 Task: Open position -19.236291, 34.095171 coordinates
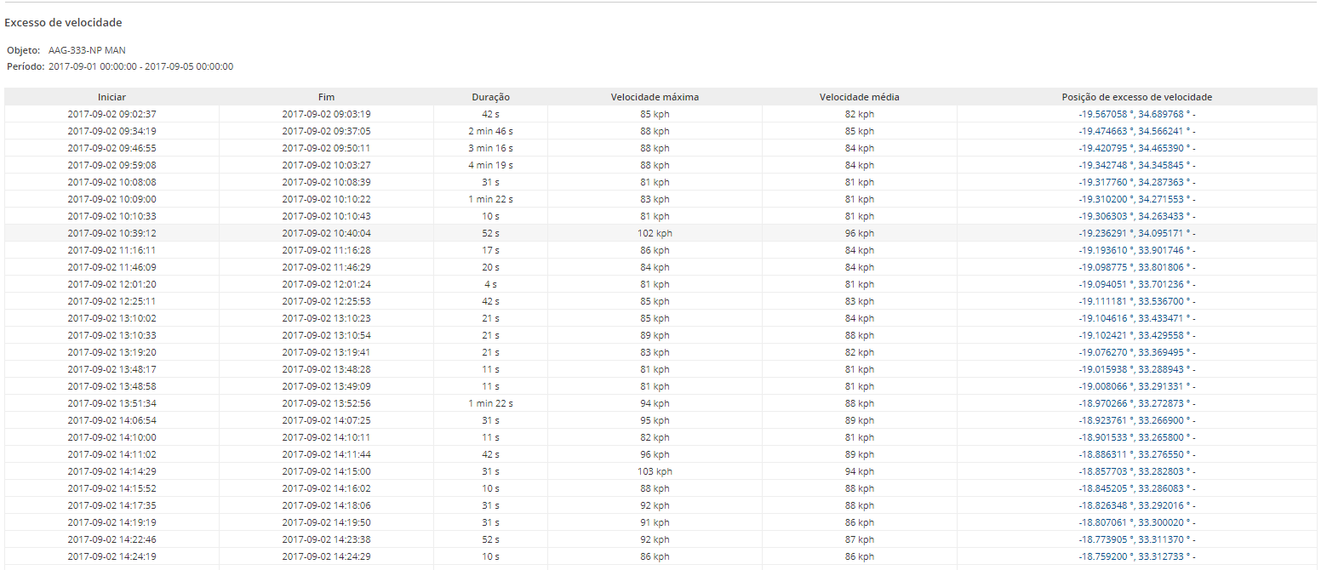[1132, 233]
